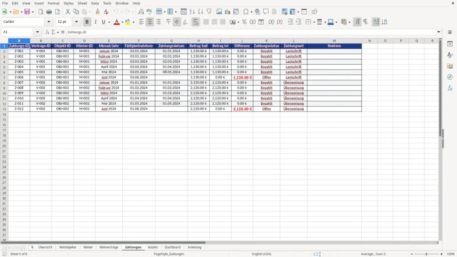Open Font Color dropdown arrow
457x257 pixels.
122,22
